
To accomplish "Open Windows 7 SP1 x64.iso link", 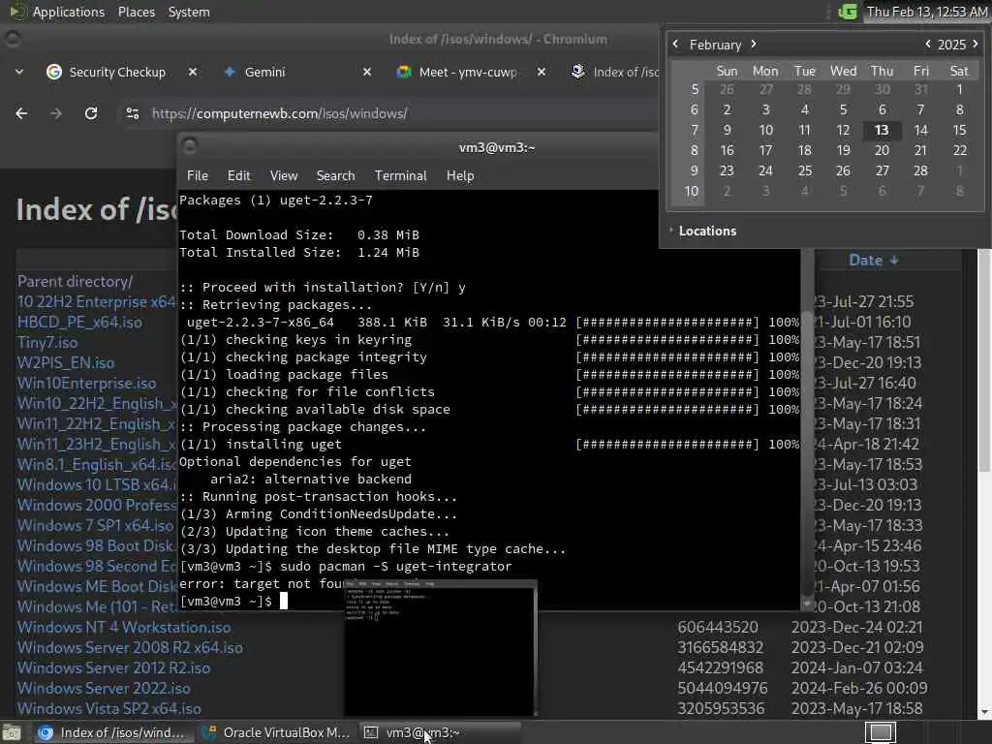I will pyautogui.click(x=95, y=525).
